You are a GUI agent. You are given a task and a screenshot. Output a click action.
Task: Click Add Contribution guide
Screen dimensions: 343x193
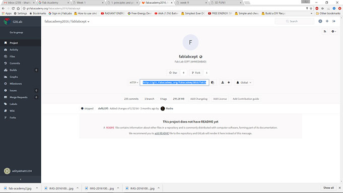(x=246, y=99)
